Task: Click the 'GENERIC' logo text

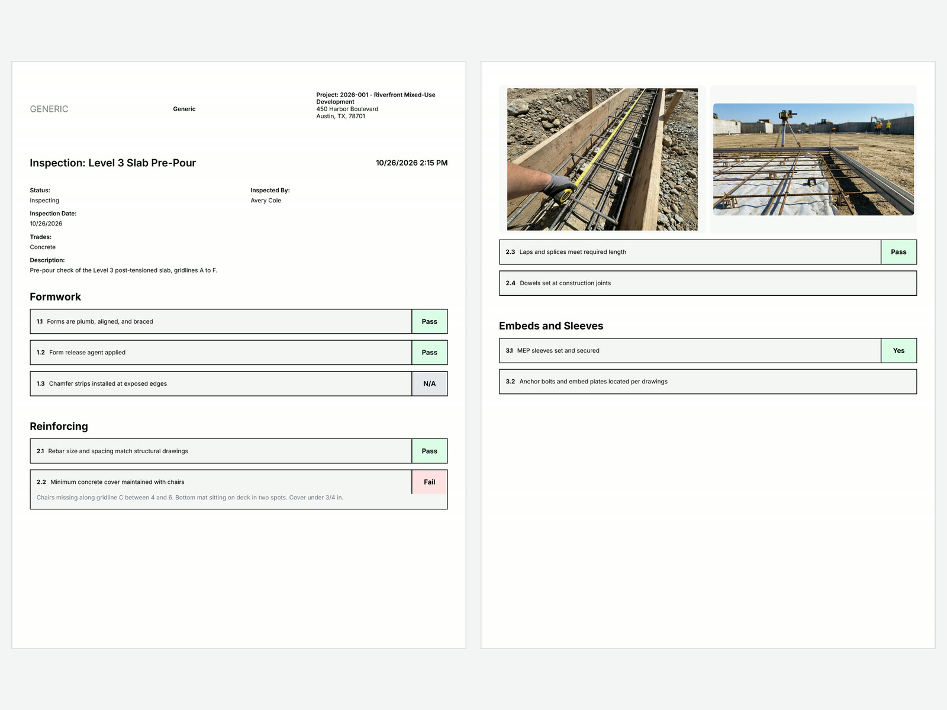Action: point(49,109)
